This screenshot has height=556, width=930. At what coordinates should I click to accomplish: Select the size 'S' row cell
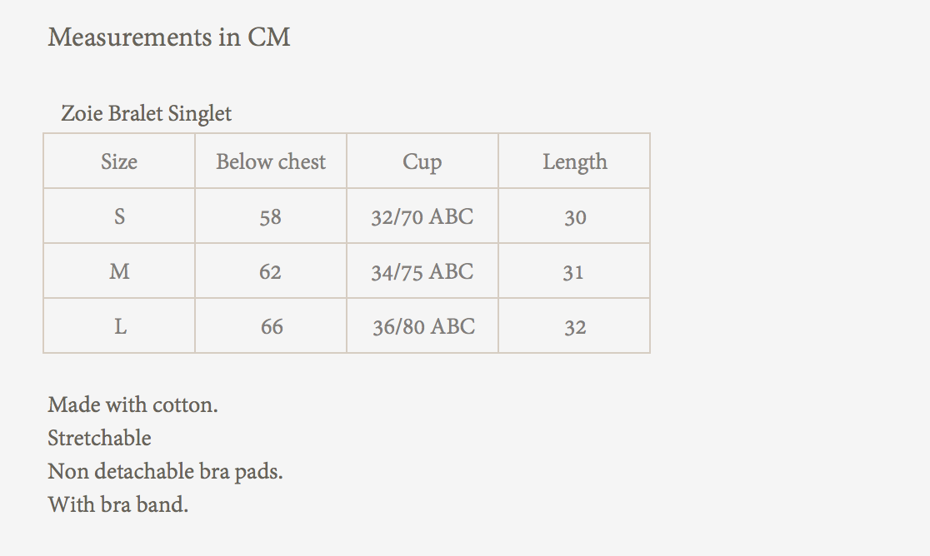(119, 216)
